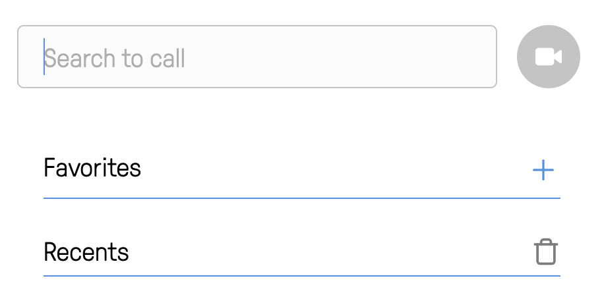
Task: Click the video camera call button
Action: click(x=548, y=57)
